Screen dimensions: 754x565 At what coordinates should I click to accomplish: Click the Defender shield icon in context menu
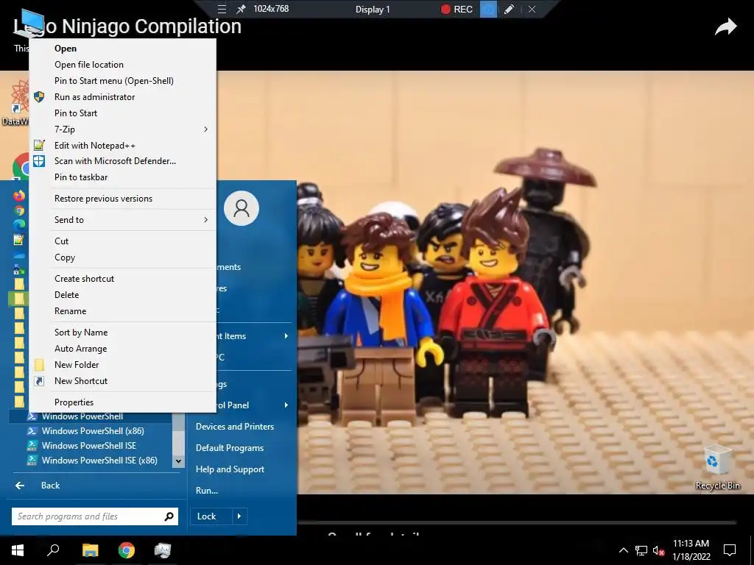(40, 161)
